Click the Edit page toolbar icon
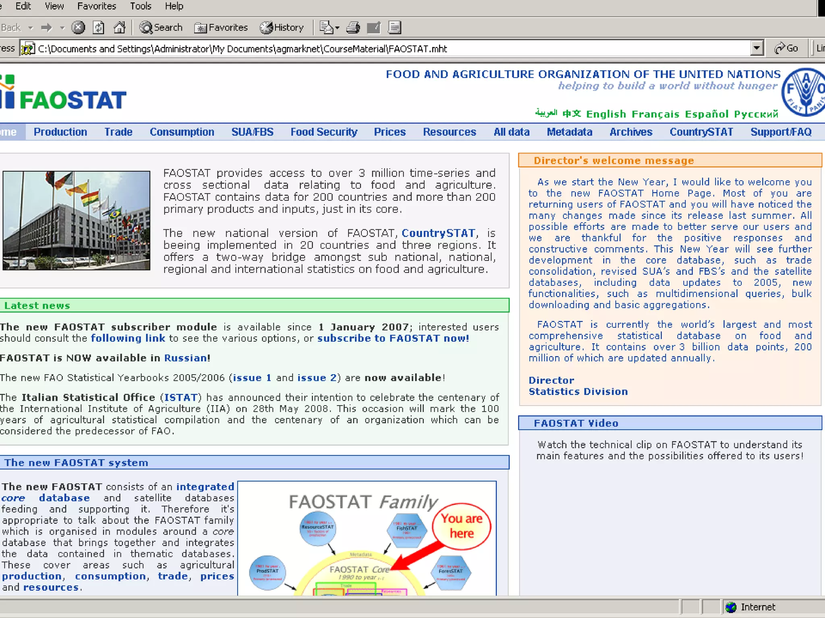 tap(374, 27)
